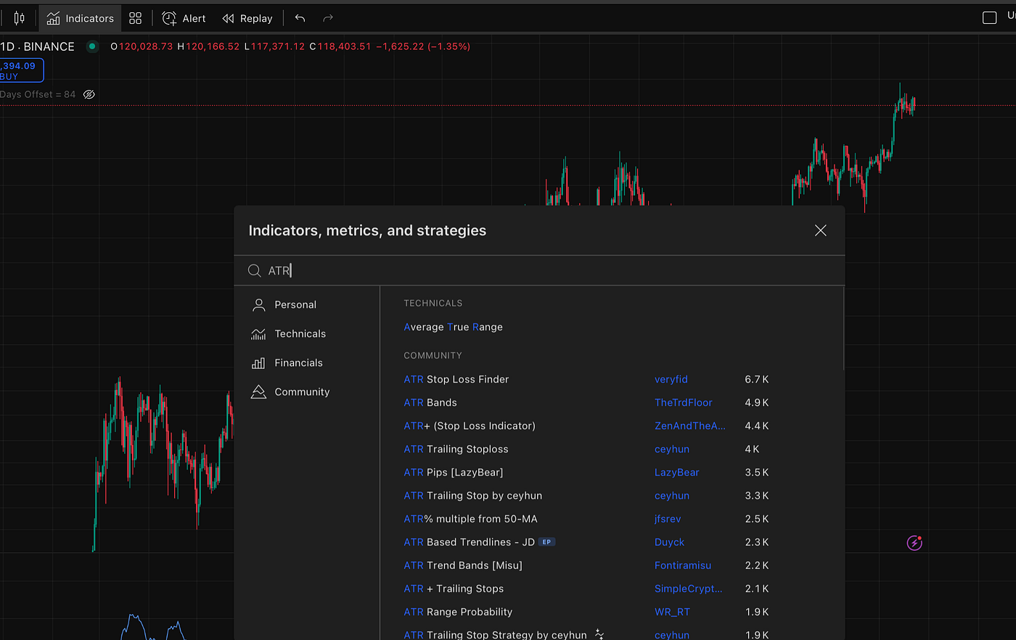Open author TheTrdFloor's profile
Viewport: 1016px width, 640px height.
684,402
